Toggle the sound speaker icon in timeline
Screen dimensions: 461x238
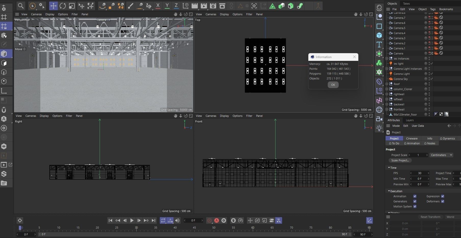(x=177, y=220)
